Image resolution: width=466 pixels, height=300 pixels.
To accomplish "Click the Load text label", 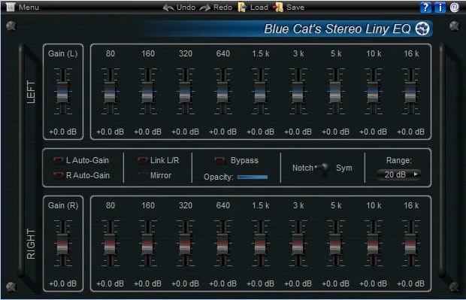I will (259, 8).
